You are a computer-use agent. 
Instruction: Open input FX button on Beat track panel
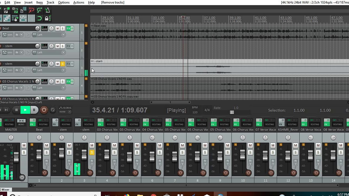click(34, 35)
